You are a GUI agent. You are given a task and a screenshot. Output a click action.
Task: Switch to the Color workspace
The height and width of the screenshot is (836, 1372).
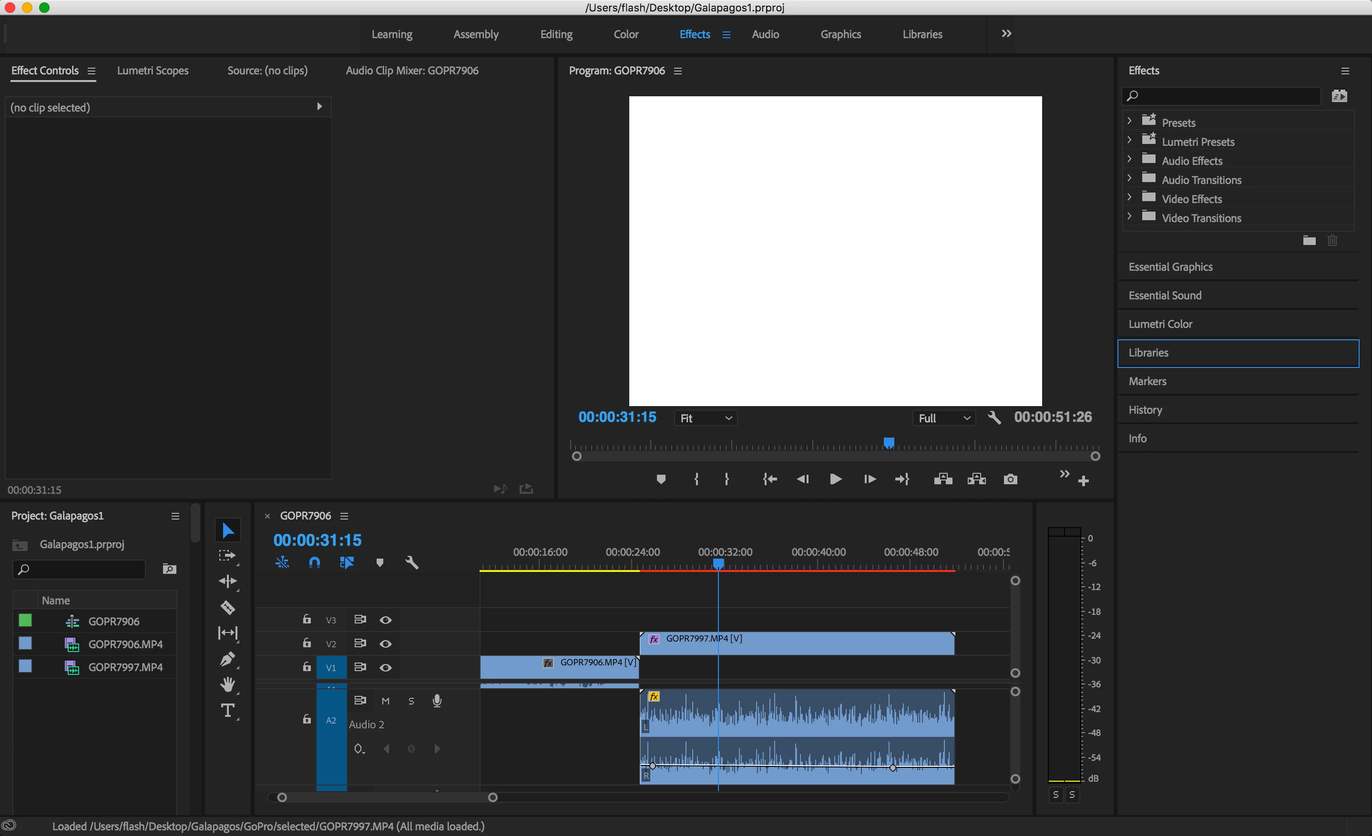tap(626, 34)
